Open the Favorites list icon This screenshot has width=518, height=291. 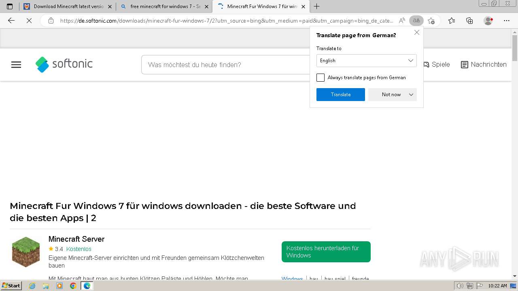[452, 21]
